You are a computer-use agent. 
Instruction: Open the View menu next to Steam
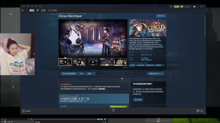(x=28, y=6)
